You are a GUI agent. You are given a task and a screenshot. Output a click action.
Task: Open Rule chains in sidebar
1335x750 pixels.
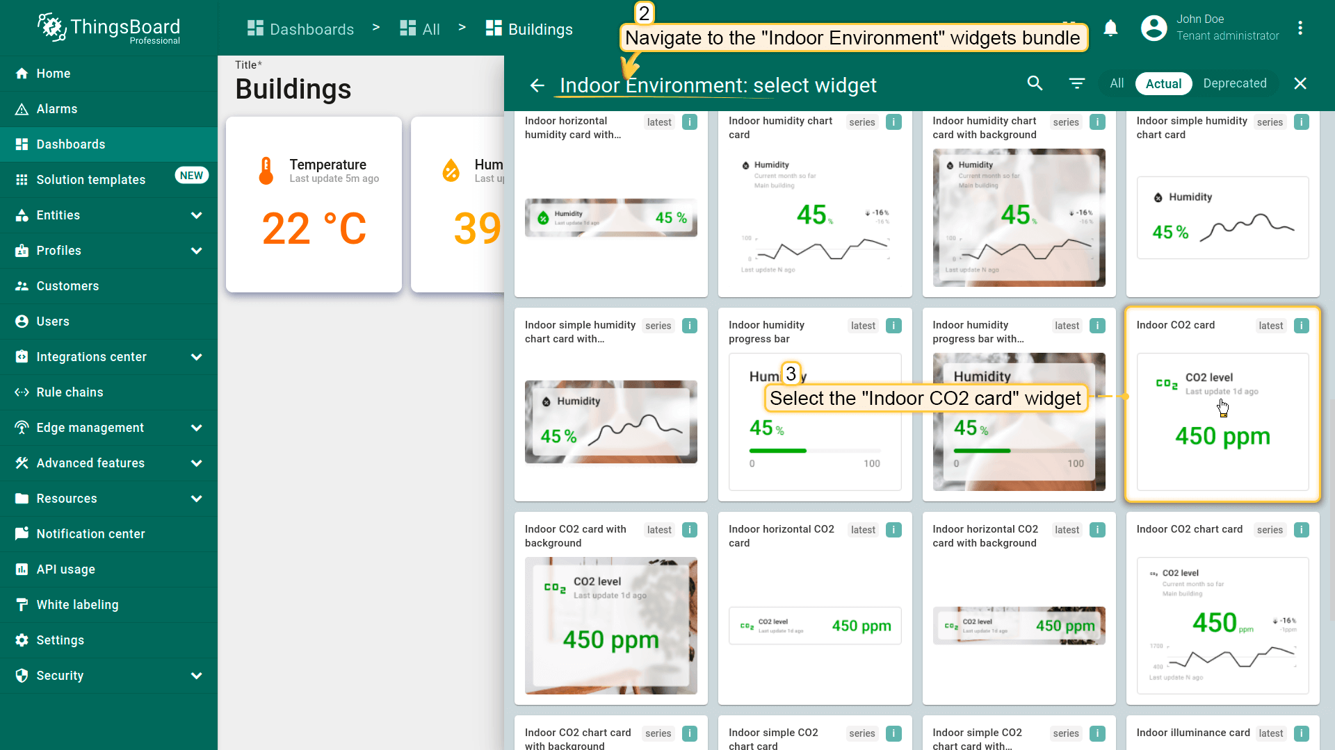70,392
